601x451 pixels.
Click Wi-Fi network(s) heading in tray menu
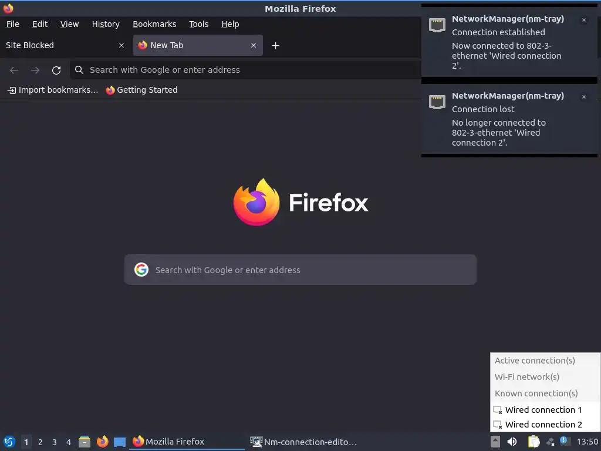[x=526, y=377]
